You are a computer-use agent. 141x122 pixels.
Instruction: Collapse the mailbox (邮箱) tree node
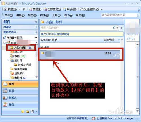pos(4,43)
